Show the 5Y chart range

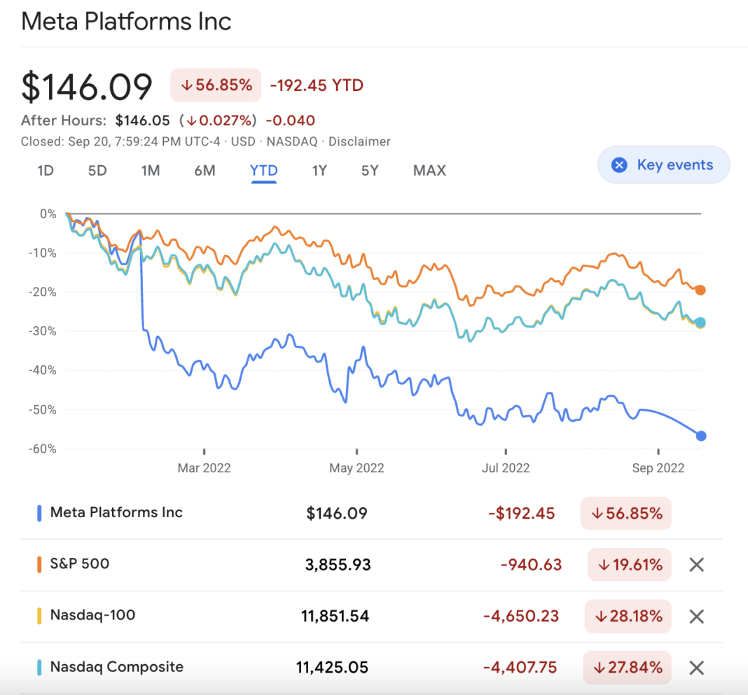pos(370,171)
